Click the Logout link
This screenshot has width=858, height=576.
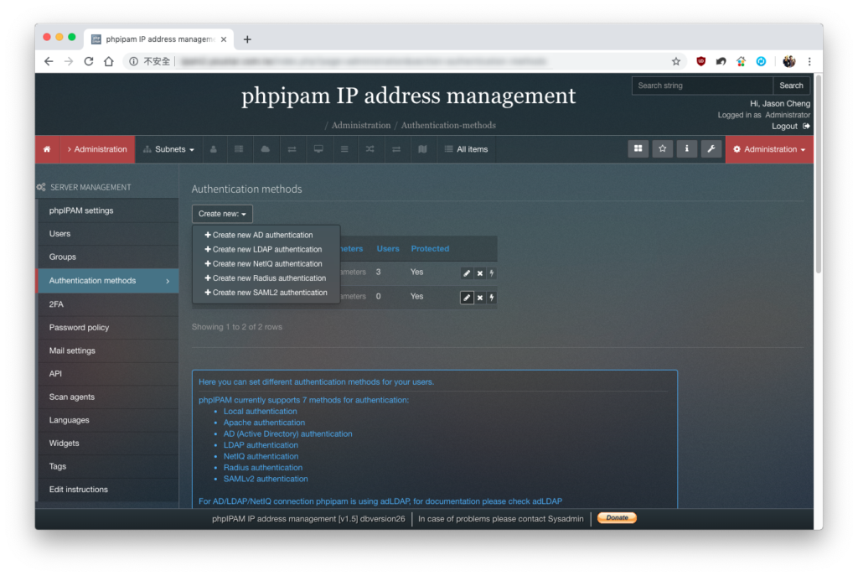(x=790, y=126)
